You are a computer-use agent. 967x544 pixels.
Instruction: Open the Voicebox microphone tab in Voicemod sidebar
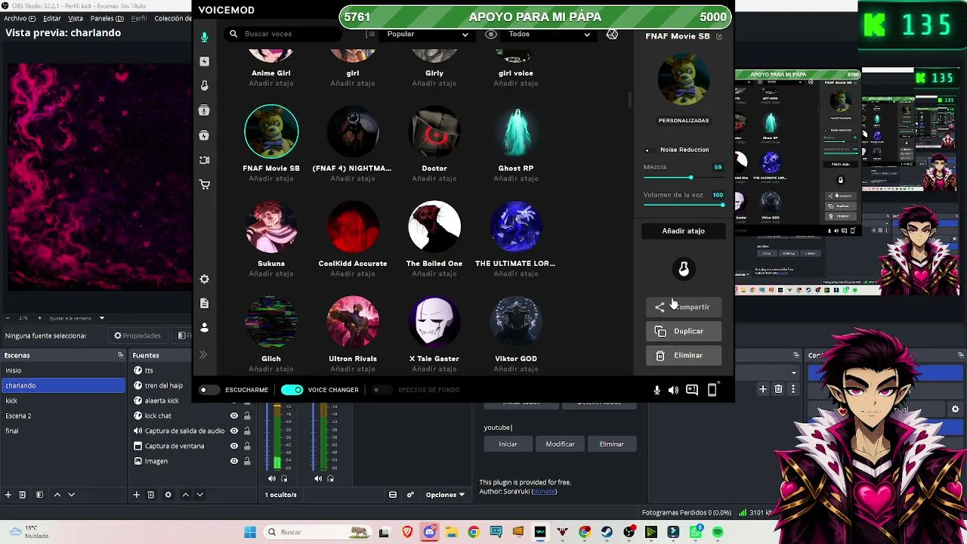click(x=204, y=37)
